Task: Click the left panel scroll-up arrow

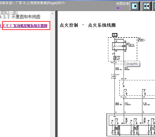Action: pyautogui.click(x=53, y=13)
